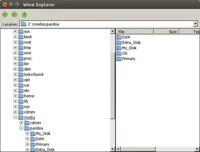Click My_Disk folder icon in file list
The width and height of the screenshot is (200, 152).
click(119, 48)
